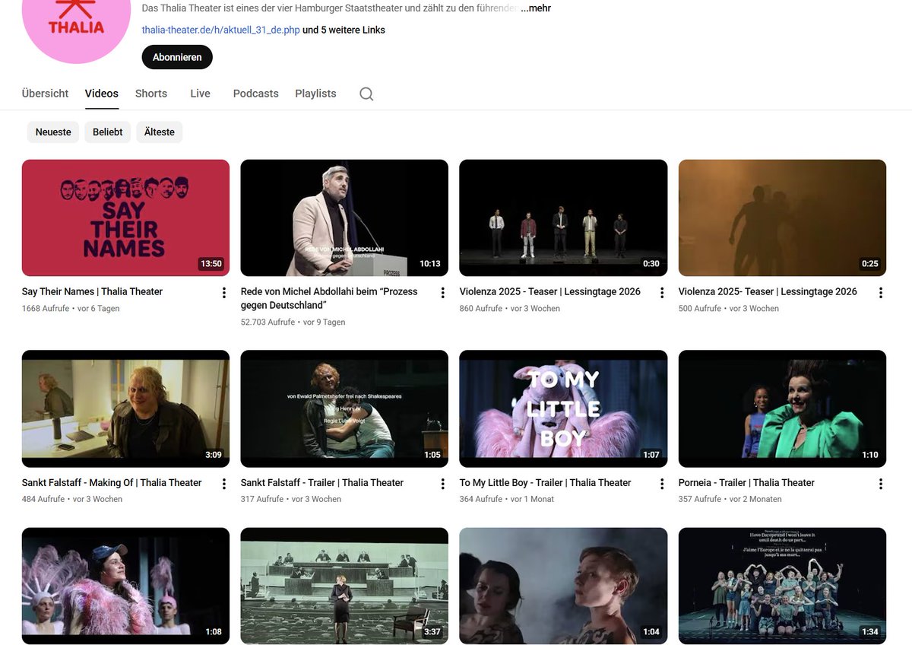Play To My Little Boy thumbnail
This screenshot has width=912, height=645.
563,408
